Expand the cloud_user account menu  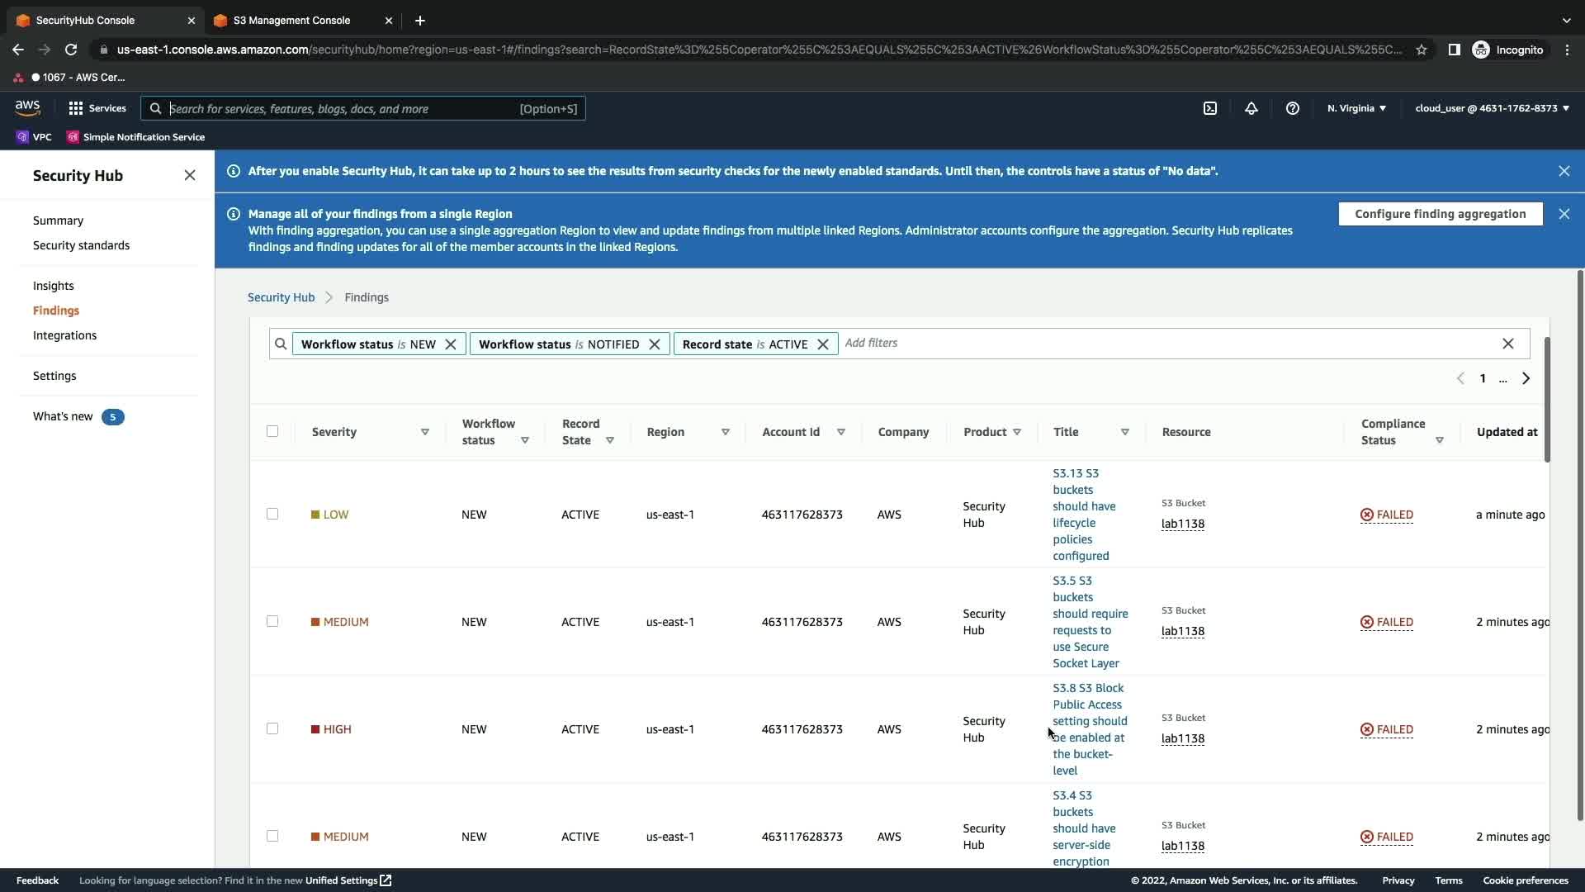click(1492, 108)
